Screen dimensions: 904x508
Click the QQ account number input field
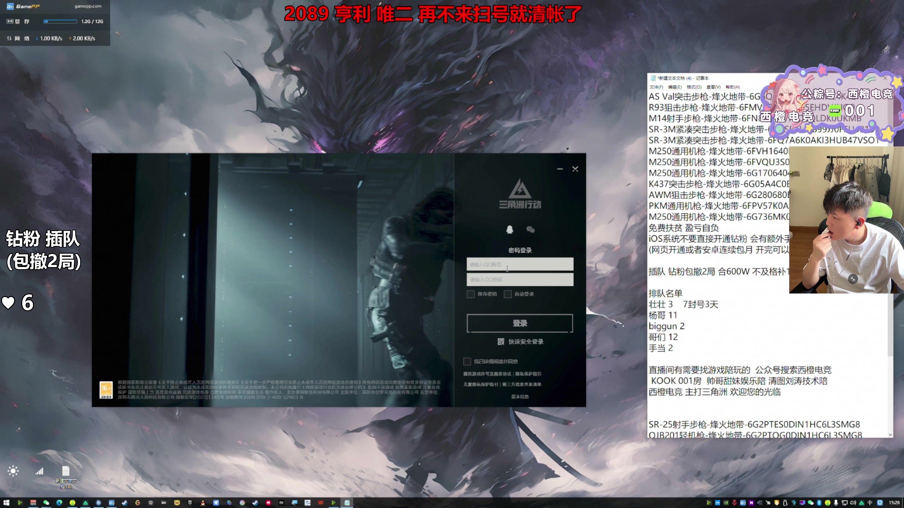click(520, 264)
